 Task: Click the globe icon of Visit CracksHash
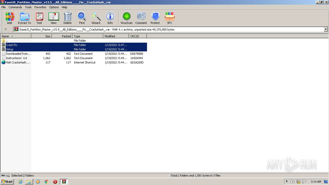pyautogui.click(x=3, y=62)
